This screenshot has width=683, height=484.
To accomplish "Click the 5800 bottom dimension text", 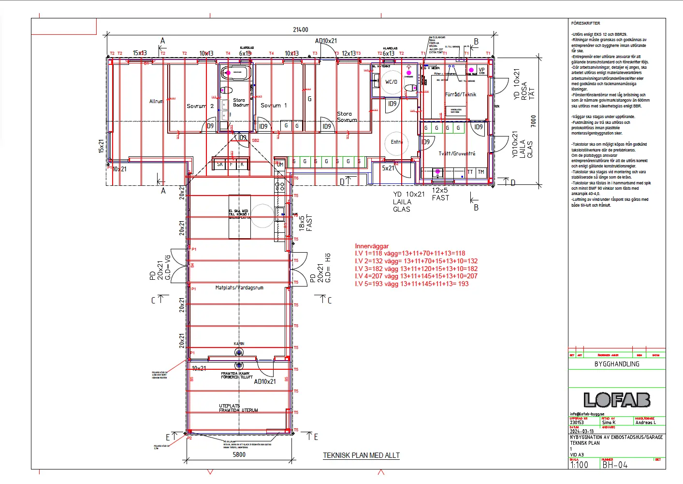I will 239,454.
